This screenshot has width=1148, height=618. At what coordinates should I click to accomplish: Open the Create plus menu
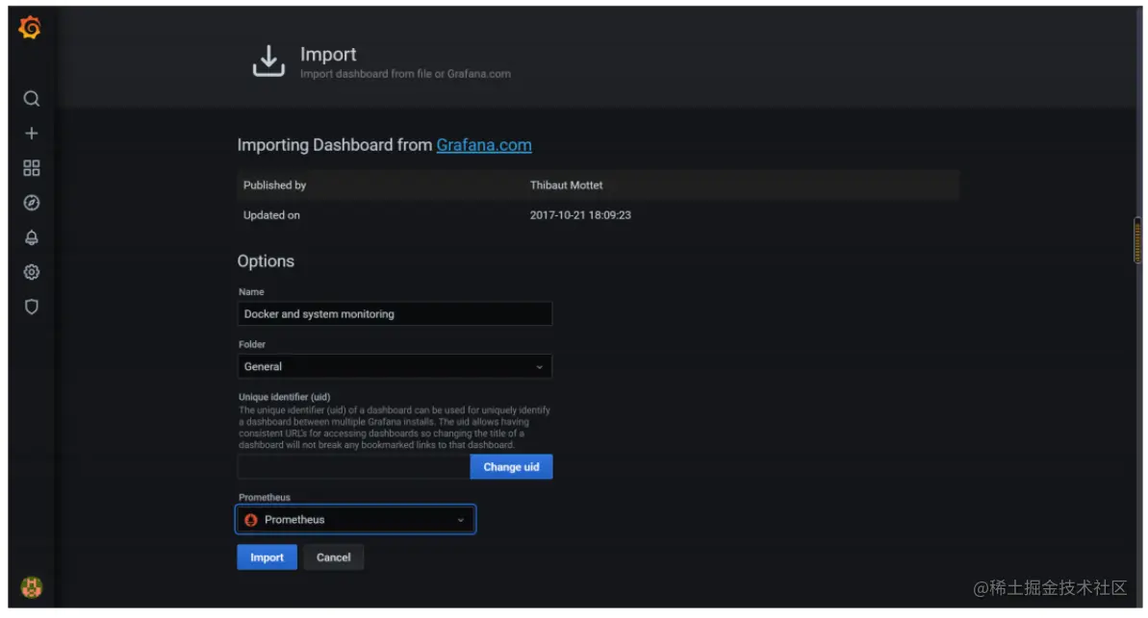pos(32,133)
